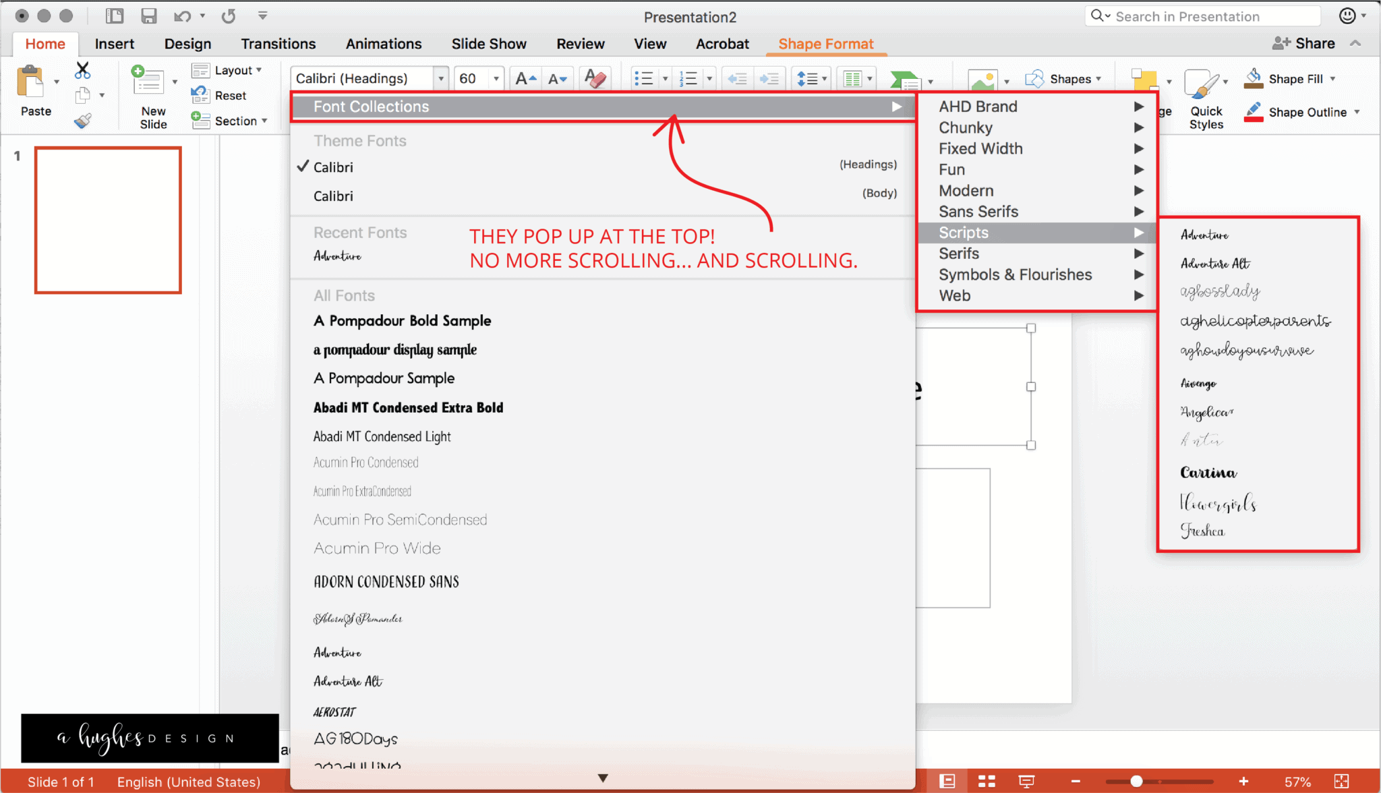Open the Home tab
This screenshot has height=793, width=1381.
tap(45, 44)
